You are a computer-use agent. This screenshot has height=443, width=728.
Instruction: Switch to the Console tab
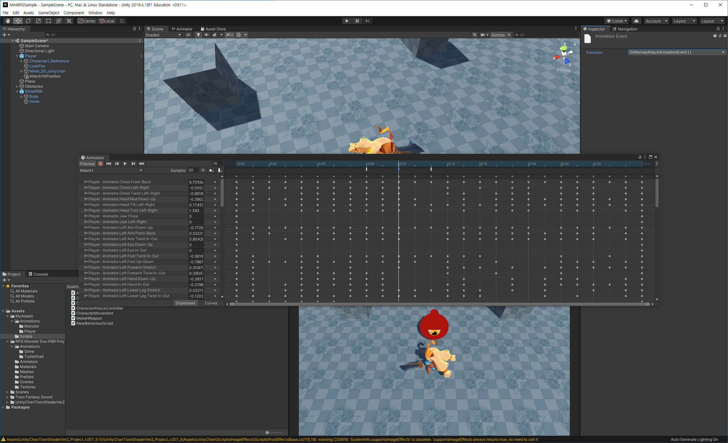(38, 274)
